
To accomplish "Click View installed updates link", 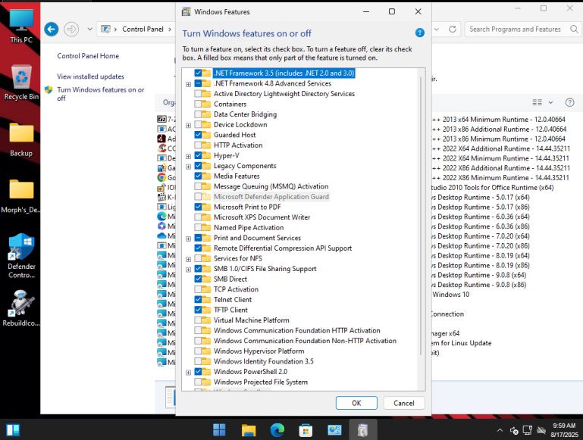I will 90,76.
